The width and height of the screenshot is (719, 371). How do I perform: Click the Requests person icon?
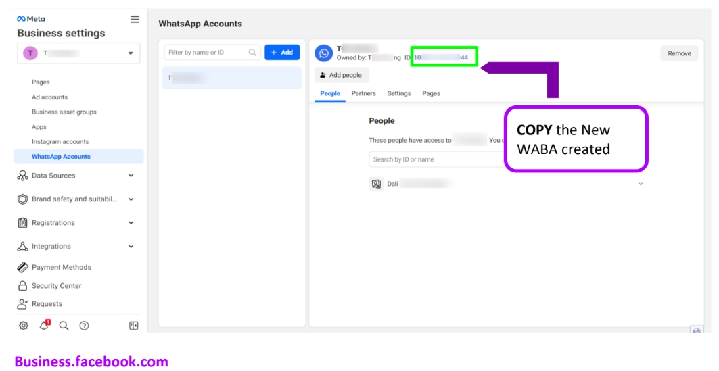click(22, 303)
